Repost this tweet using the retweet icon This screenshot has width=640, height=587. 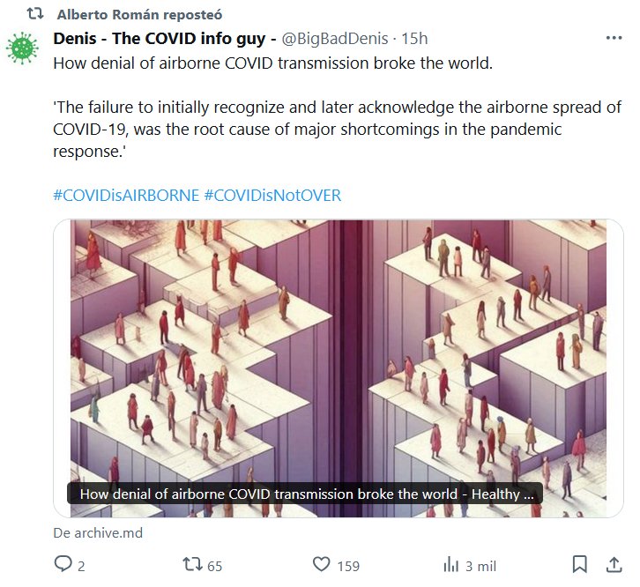192,564
